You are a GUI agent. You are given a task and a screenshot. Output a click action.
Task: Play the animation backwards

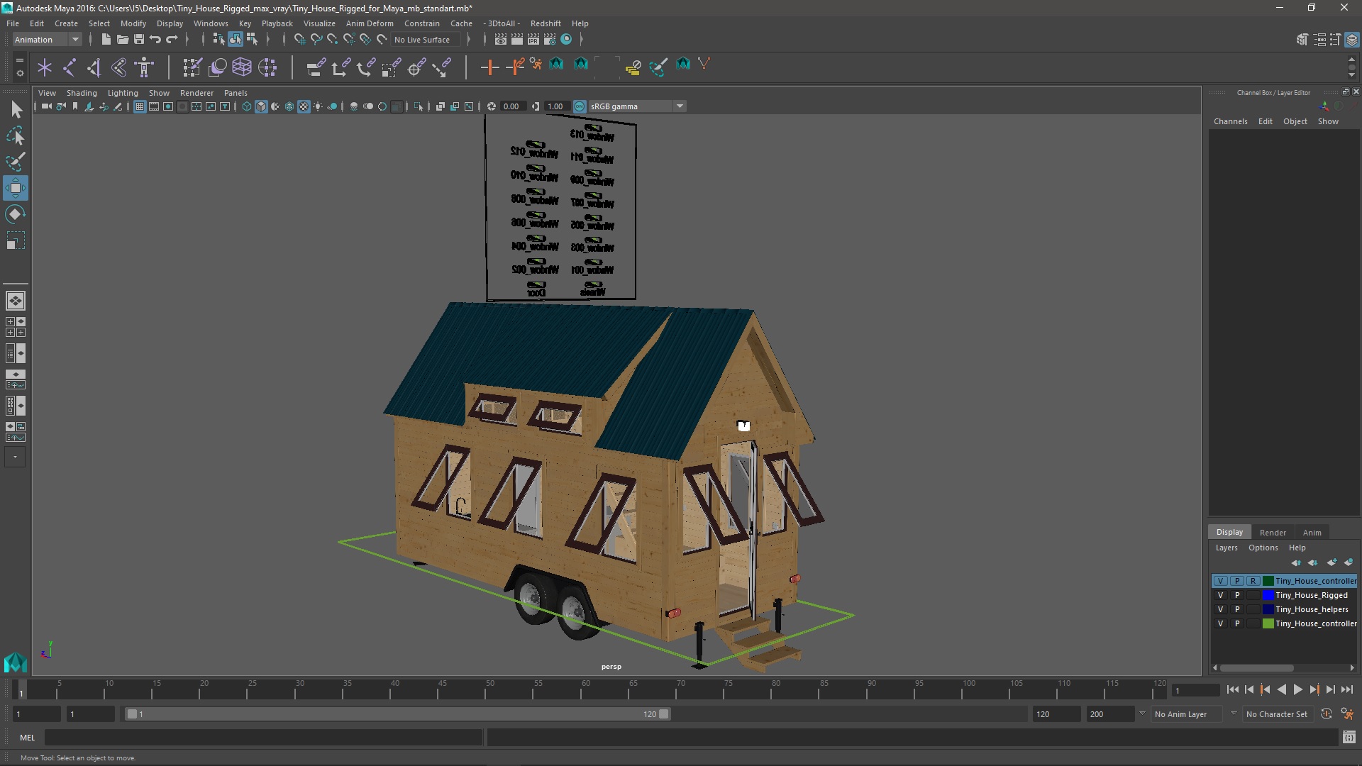[x=1282, y=689]
